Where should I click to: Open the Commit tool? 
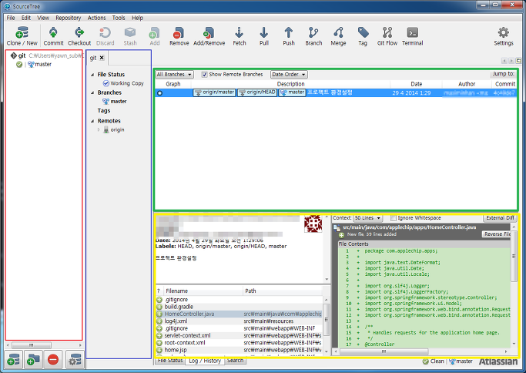coord(53,36)
